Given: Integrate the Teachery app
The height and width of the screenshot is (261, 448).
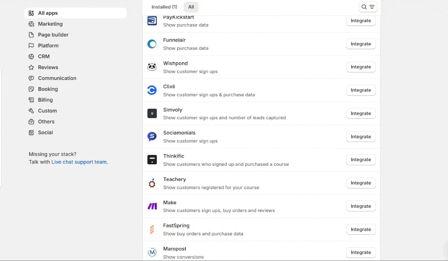Looking at the screenshot, I should [x=361, y=183].
